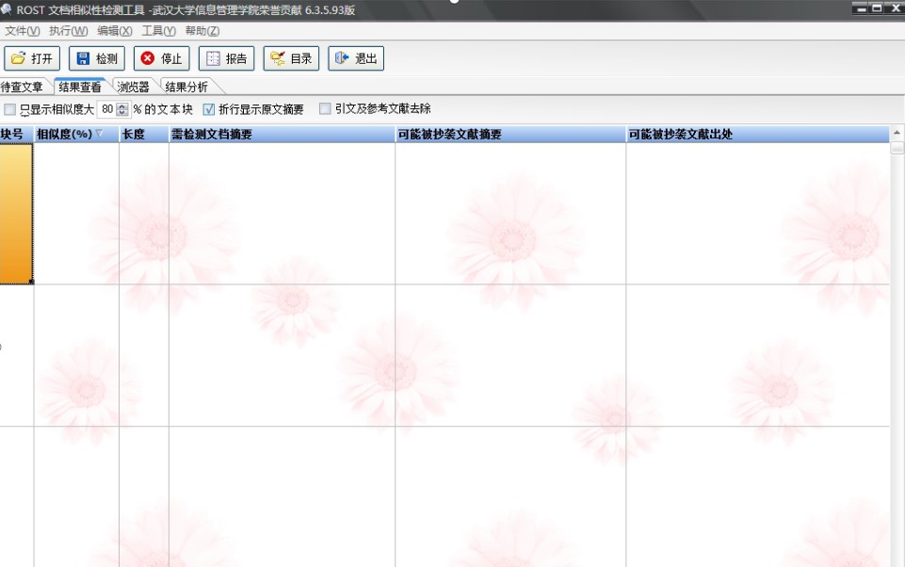Image resolution: width=905 pixels, height=567 pixels.
Task: Click the 目录 (Directory) toolbar icon
Action: pyautogui.click(x=277, y=58)
